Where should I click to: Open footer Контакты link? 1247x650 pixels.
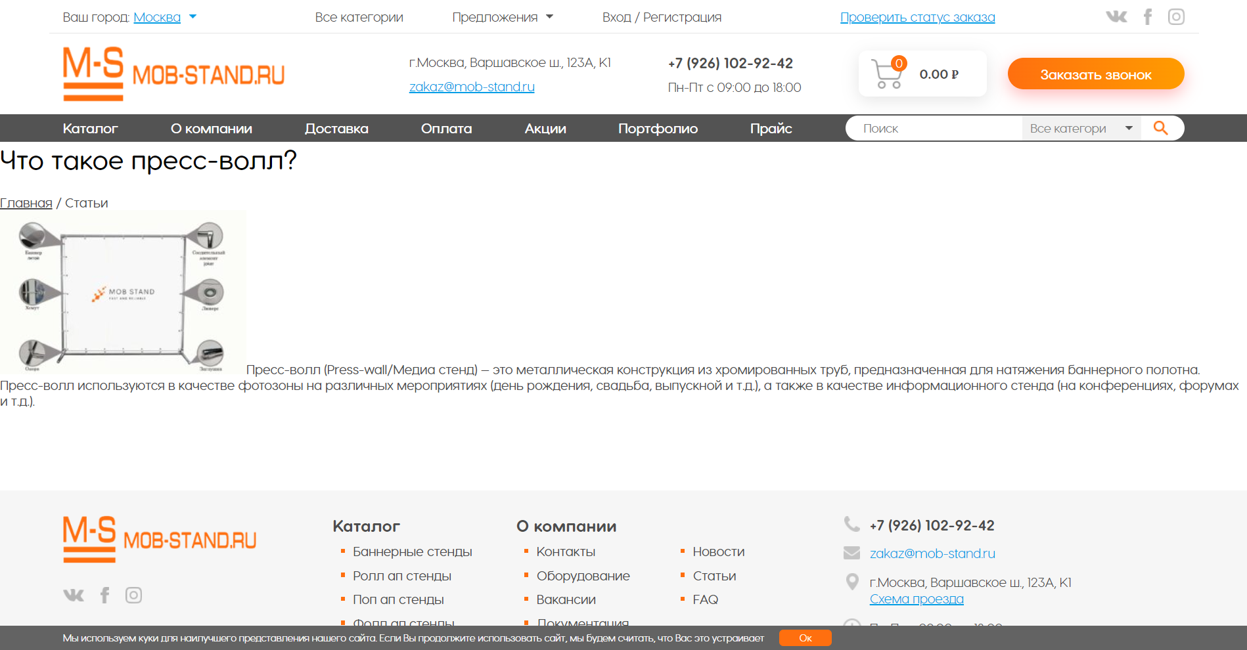pyautogui.click(x=566, y=552)
